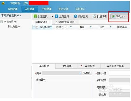Open the 类目 combo box dropdown
Image resolution: width=131 pixels, height=101 pixels.
(80, 73)
